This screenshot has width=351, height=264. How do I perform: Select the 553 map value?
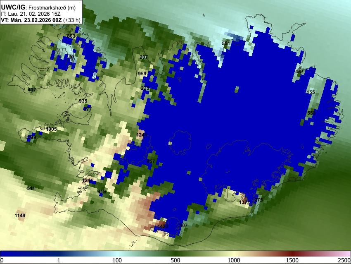311,113
